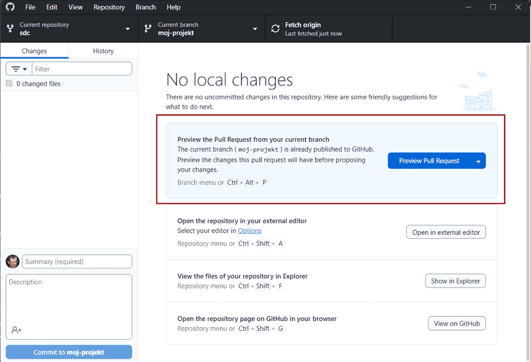This screenshot has width=531, height=362.
Task: Toggle the changed files checkbox
Action: point(9,83)
